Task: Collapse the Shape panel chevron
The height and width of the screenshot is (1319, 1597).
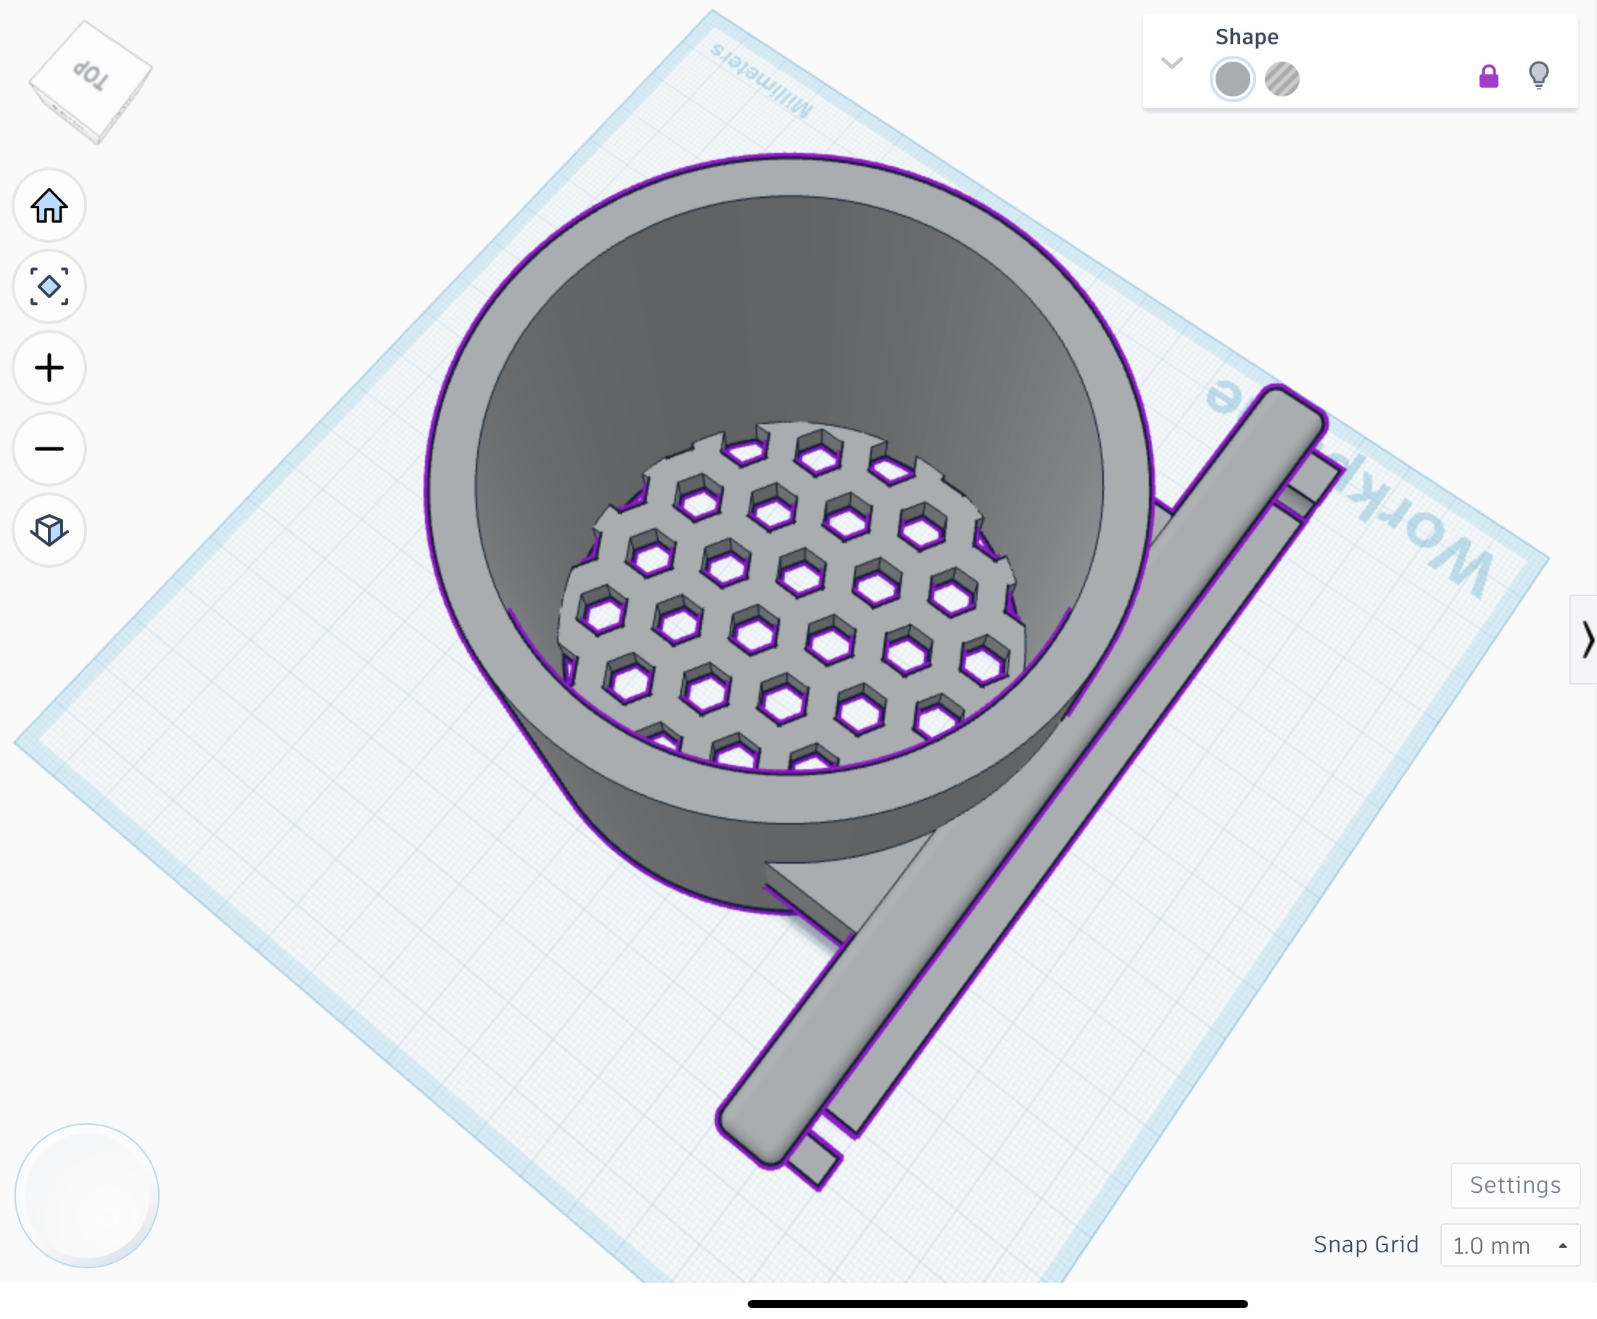Action: click(x=1172, y=63)
